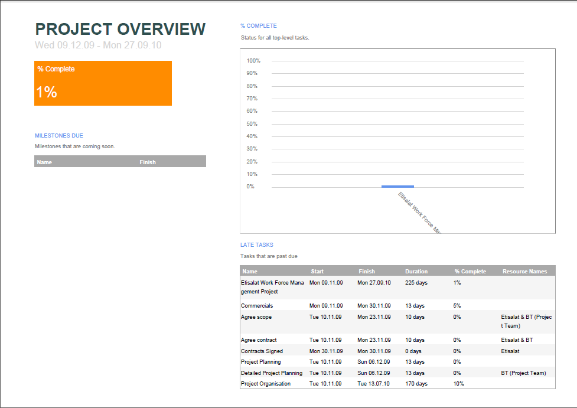Select the Commercials task row name
This screenshot has height=408, width=577.
[257, 306]
